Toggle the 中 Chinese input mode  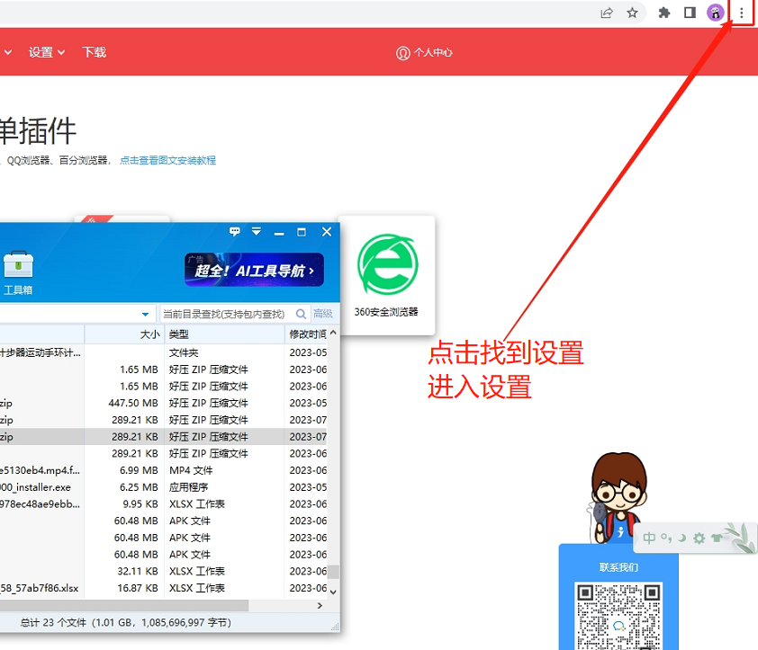[650, 539]
